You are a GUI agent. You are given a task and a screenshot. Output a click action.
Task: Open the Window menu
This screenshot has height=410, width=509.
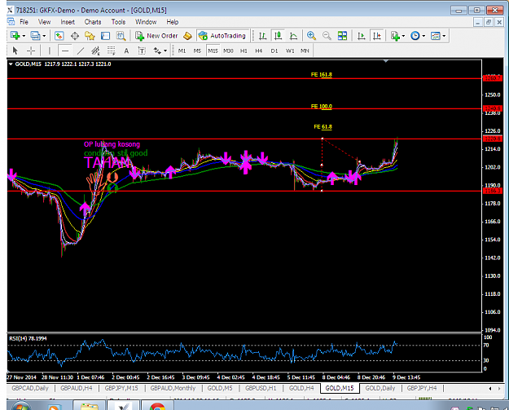click(x=146, y=22)
